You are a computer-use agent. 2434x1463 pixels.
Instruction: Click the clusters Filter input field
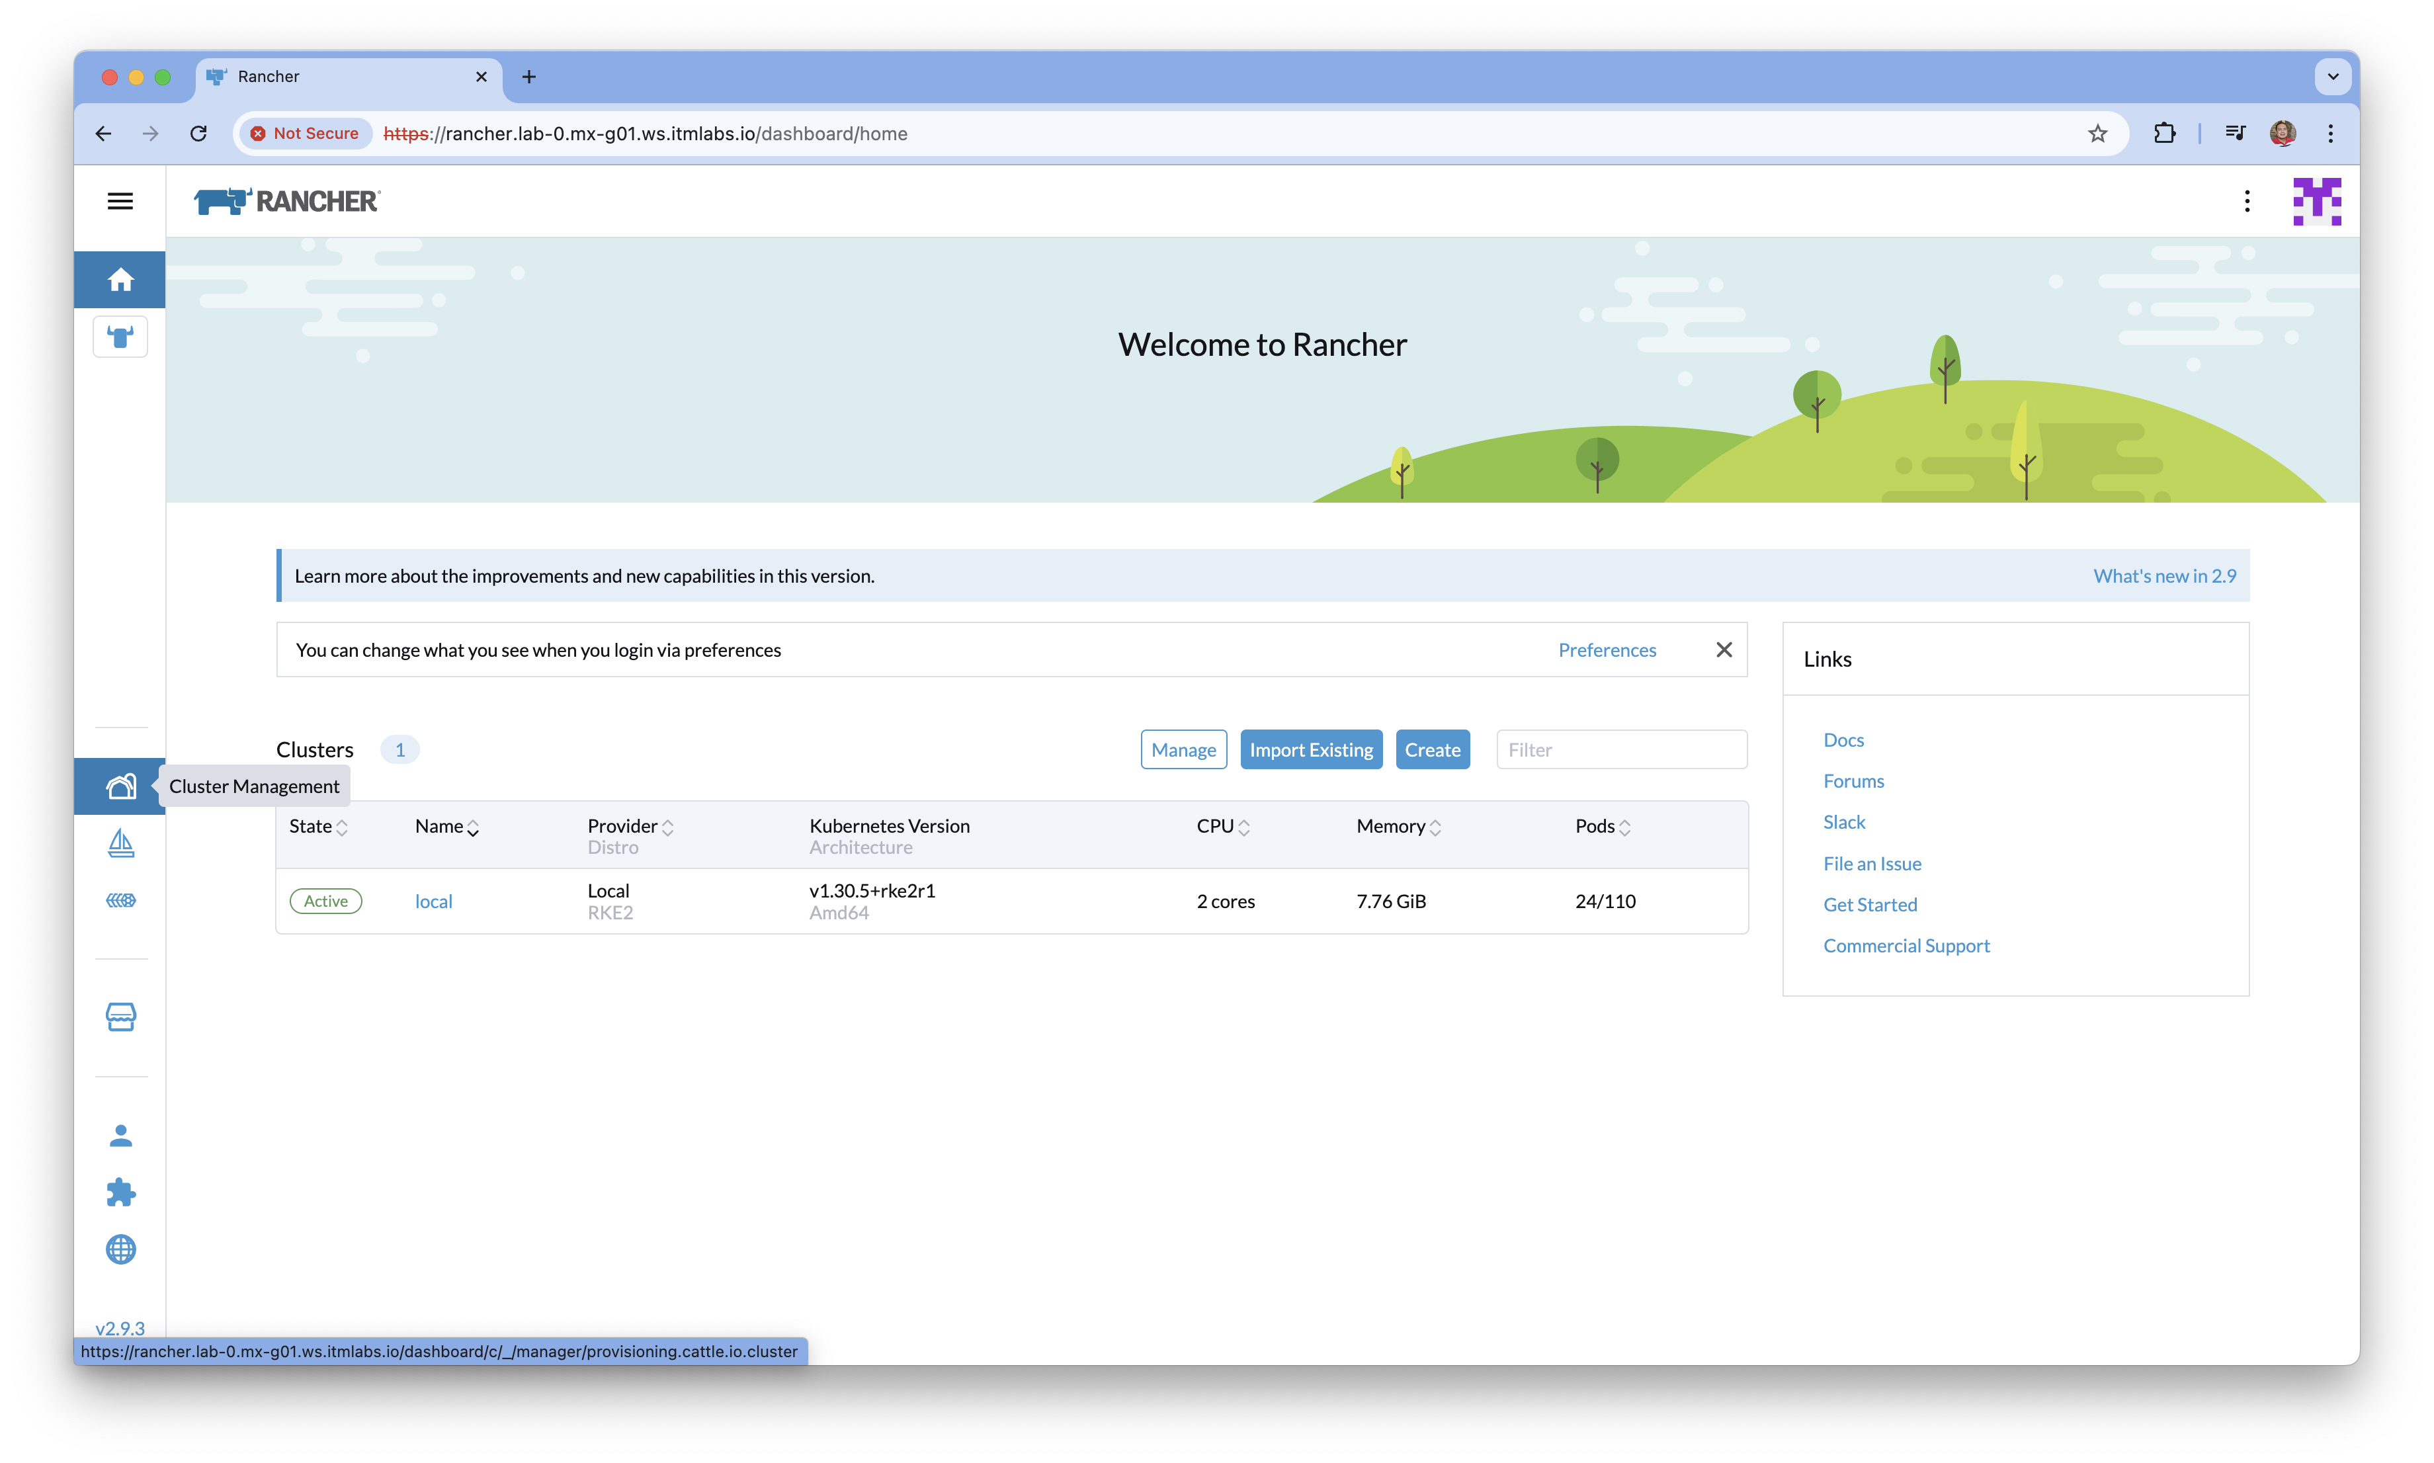coord(1620,749)
